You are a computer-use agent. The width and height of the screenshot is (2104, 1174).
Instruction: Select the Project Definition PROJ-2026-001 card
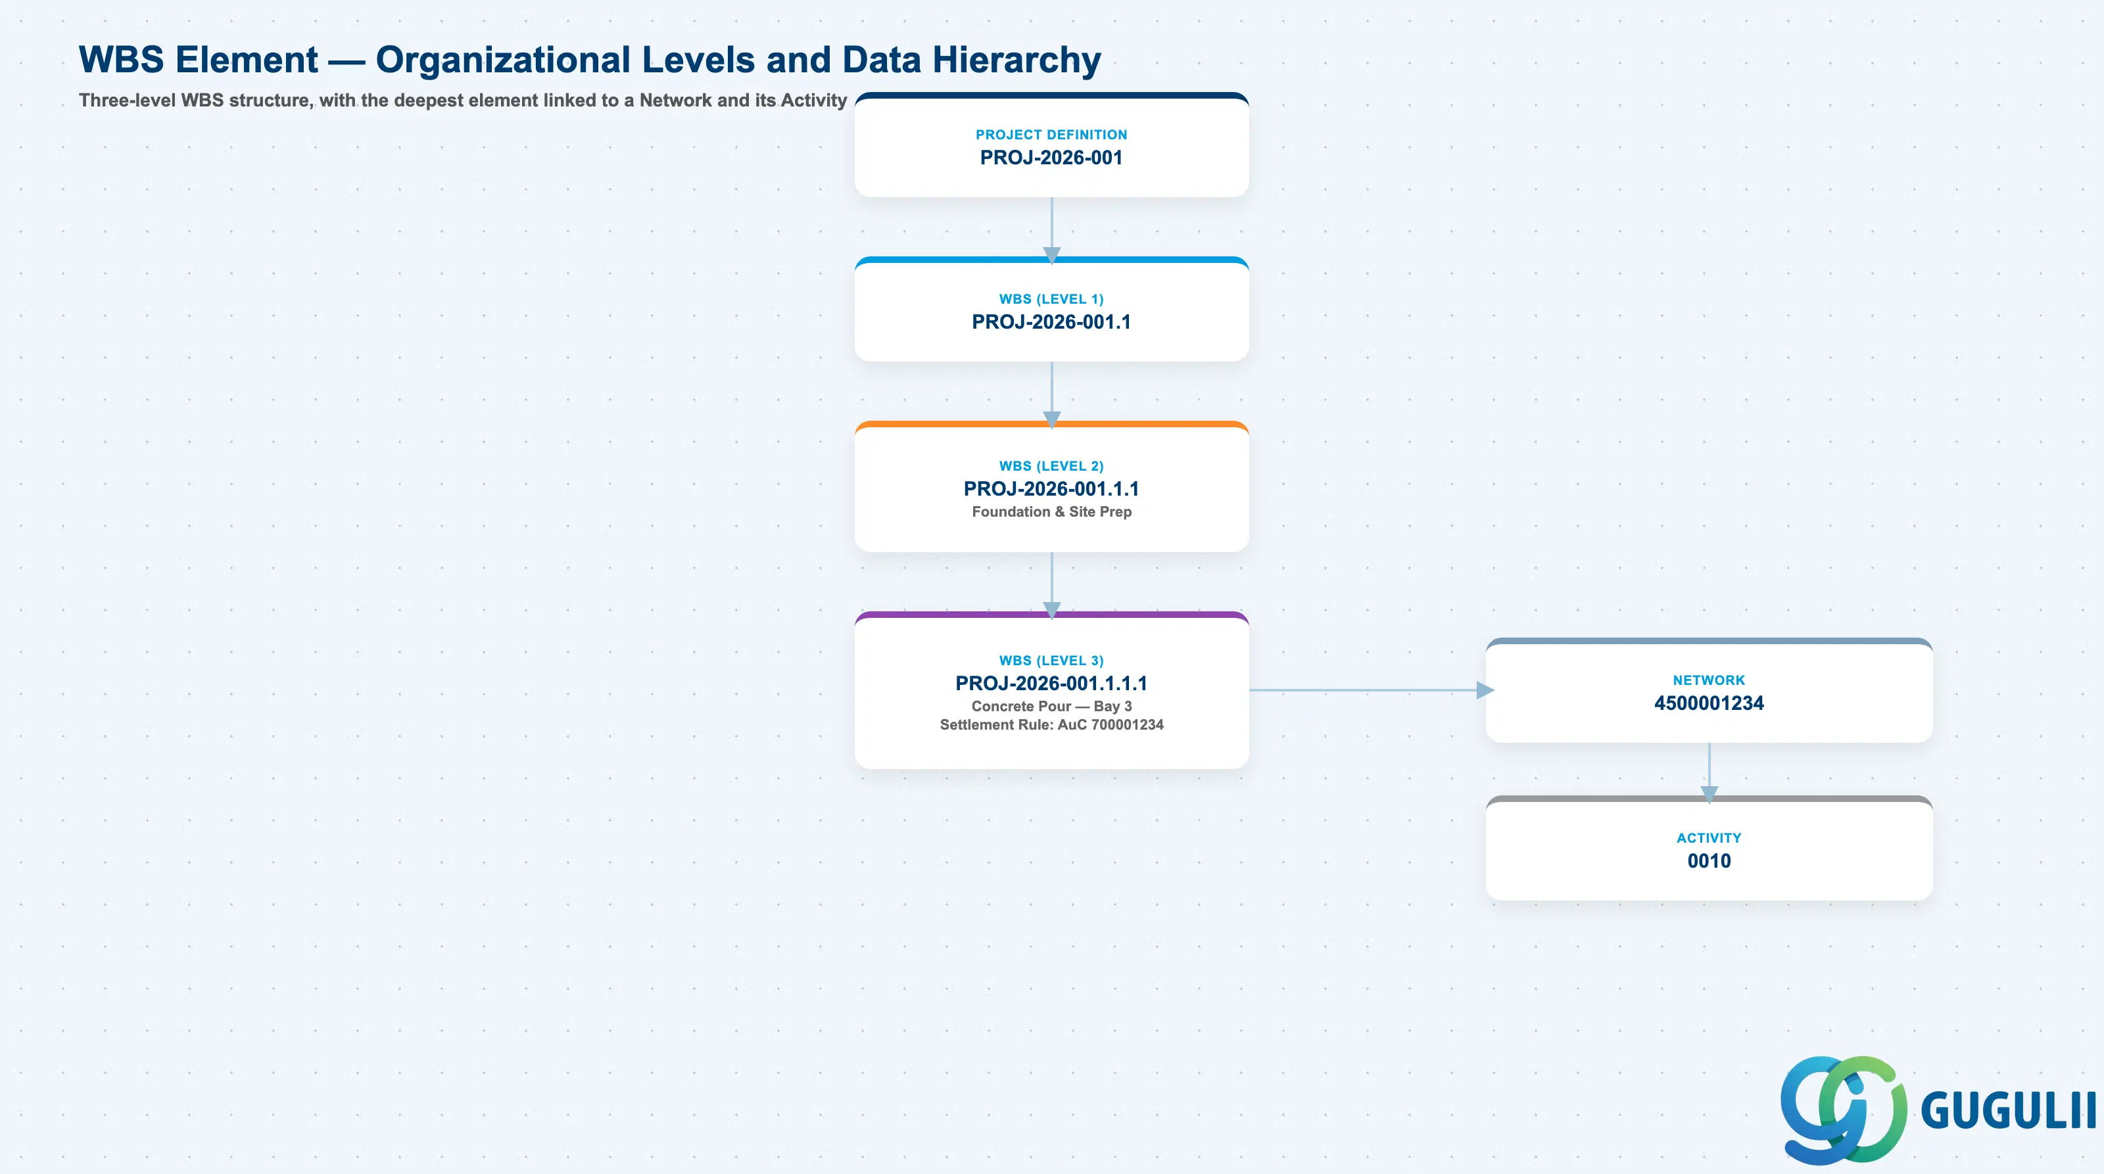pos(1051,145)
